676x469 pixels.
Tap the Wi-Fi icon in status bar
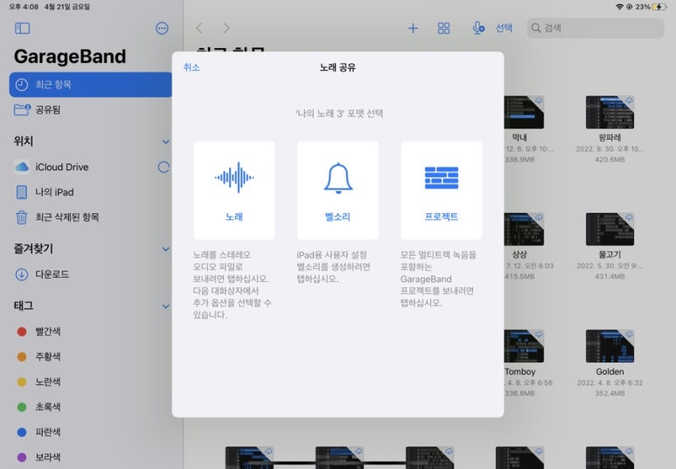coord(619,6)
